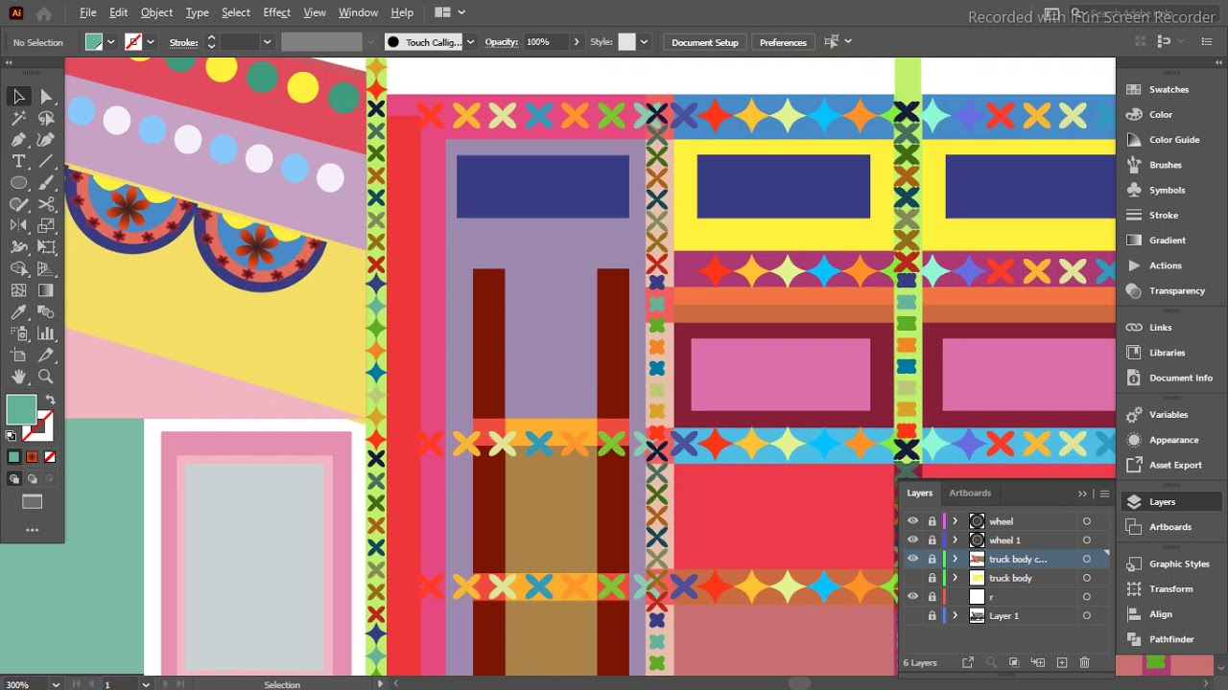Choose the Hand tool

click(18, 377)
